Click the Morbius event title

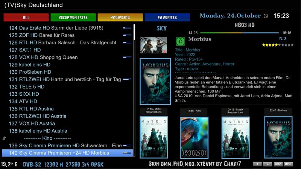200,39
